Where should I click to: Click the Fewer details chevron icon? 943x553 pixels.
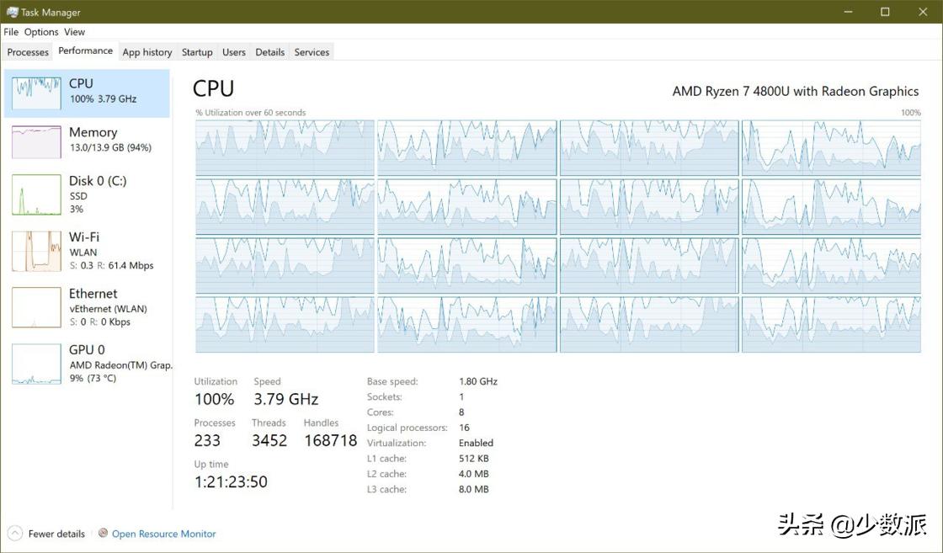[x=15, y=533]
